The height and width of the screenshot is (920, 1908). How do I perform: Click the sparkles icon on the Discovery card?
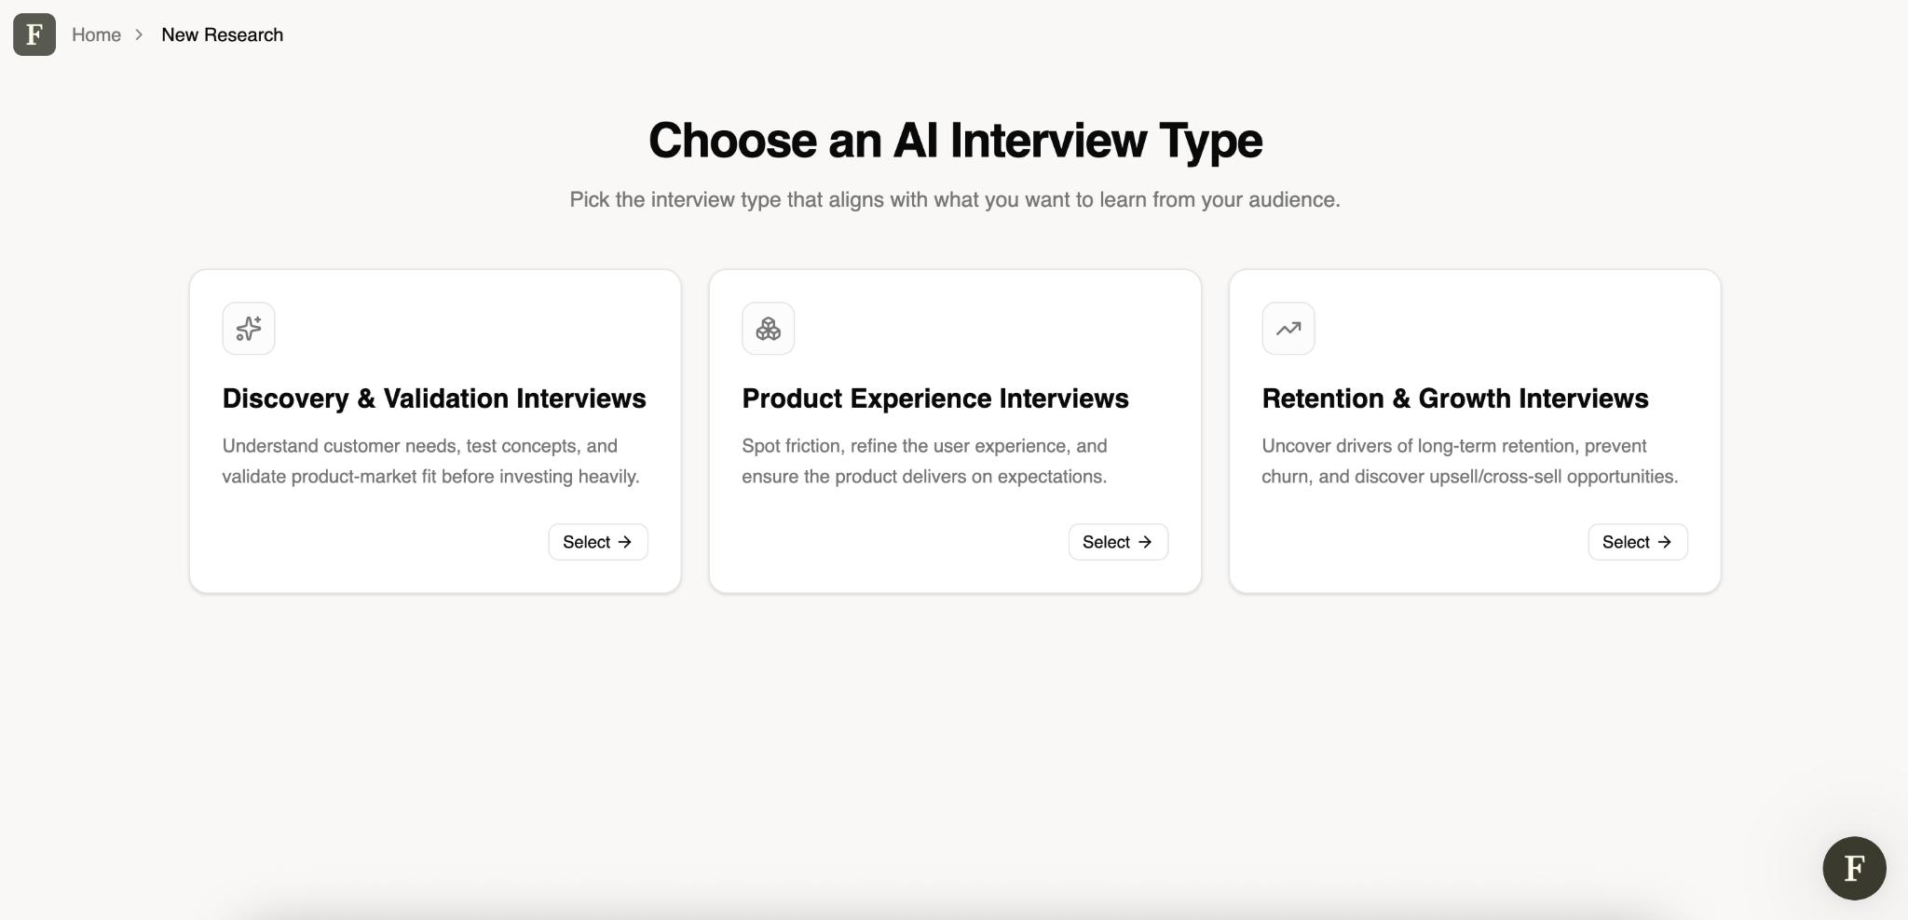(249, 329)
